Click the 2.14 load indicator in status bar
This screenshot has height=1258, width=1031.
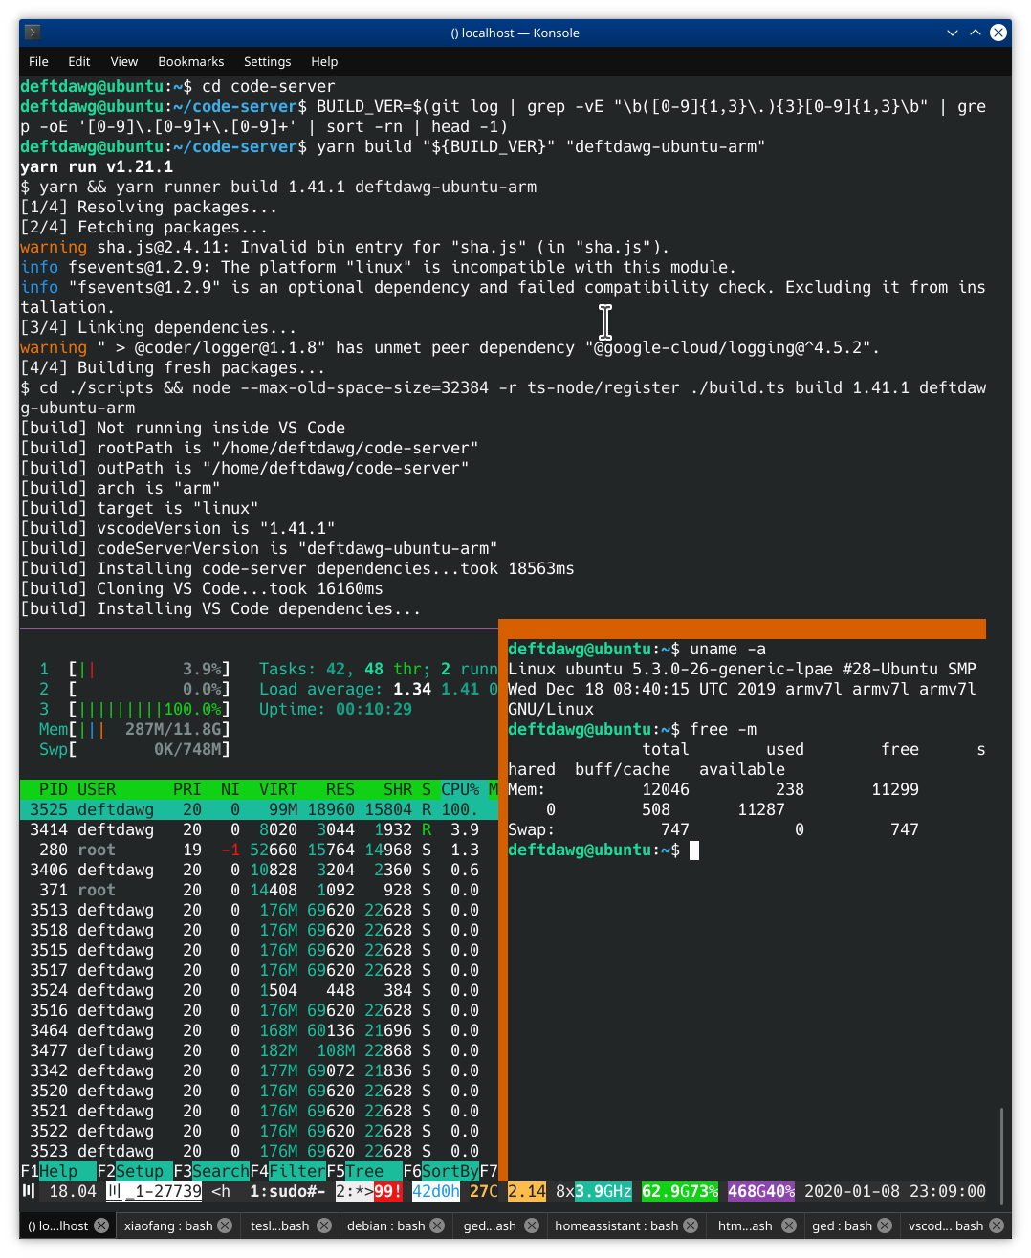click(x=527, y=1191)
